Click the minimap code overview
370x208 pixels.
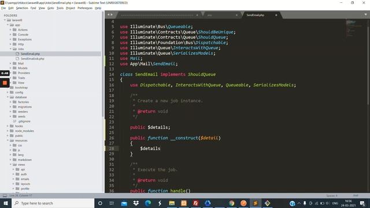354,28
